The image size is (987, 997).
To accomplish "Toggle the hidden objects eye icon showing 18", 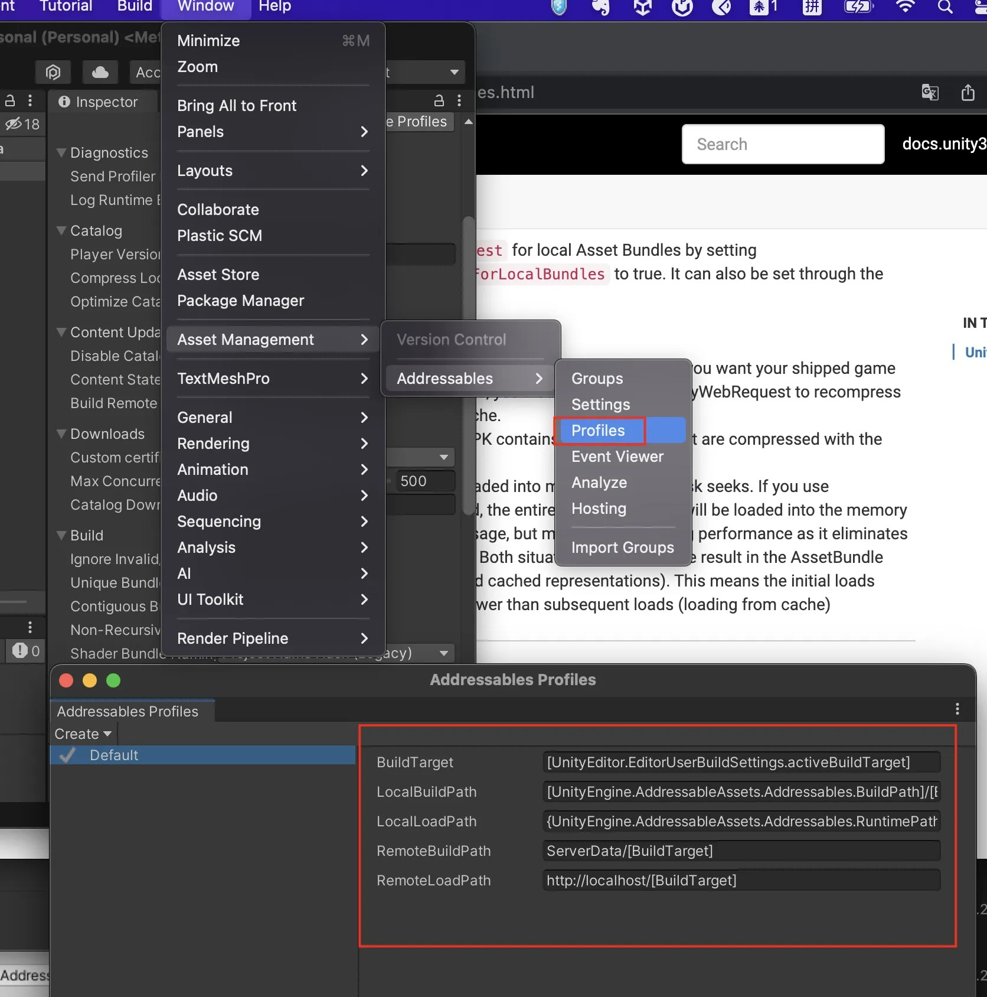I will point(22,124).
